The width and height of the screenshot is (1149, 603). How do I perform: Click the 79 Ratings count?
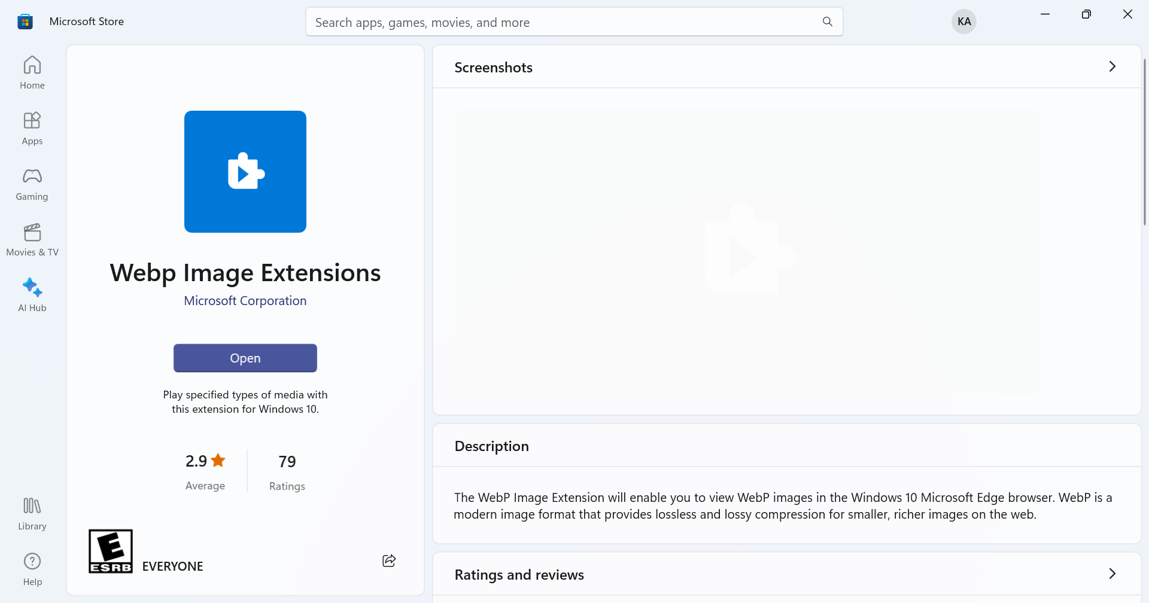287,471
